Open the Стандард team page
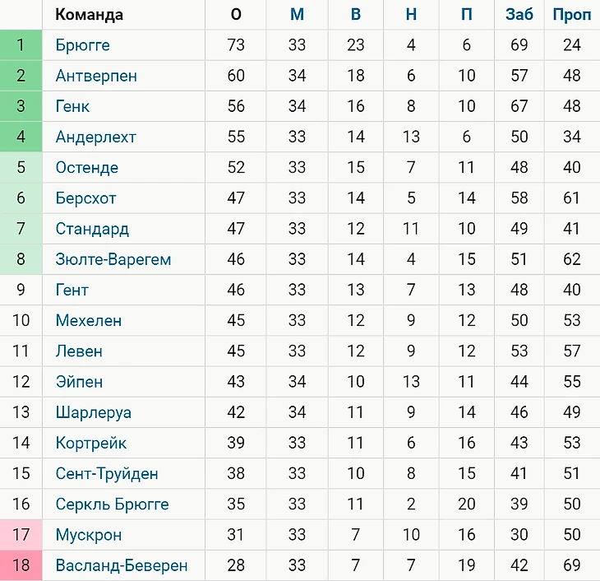 92,229
